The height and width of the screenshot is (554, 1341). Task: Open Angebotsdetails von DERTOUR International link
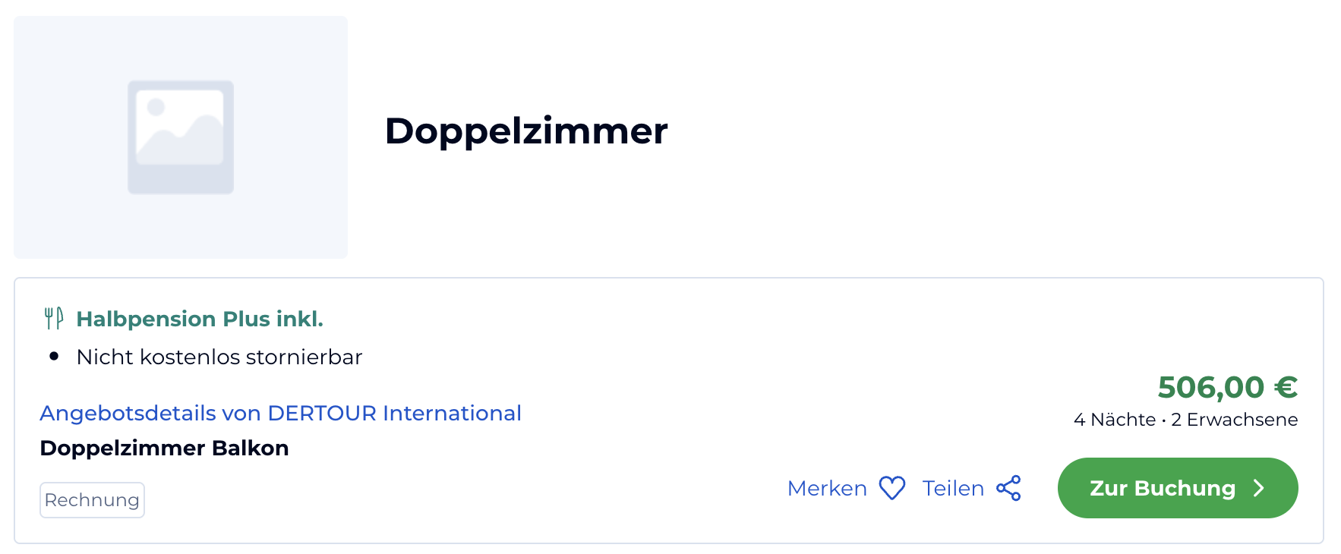[x=280, y=413]
